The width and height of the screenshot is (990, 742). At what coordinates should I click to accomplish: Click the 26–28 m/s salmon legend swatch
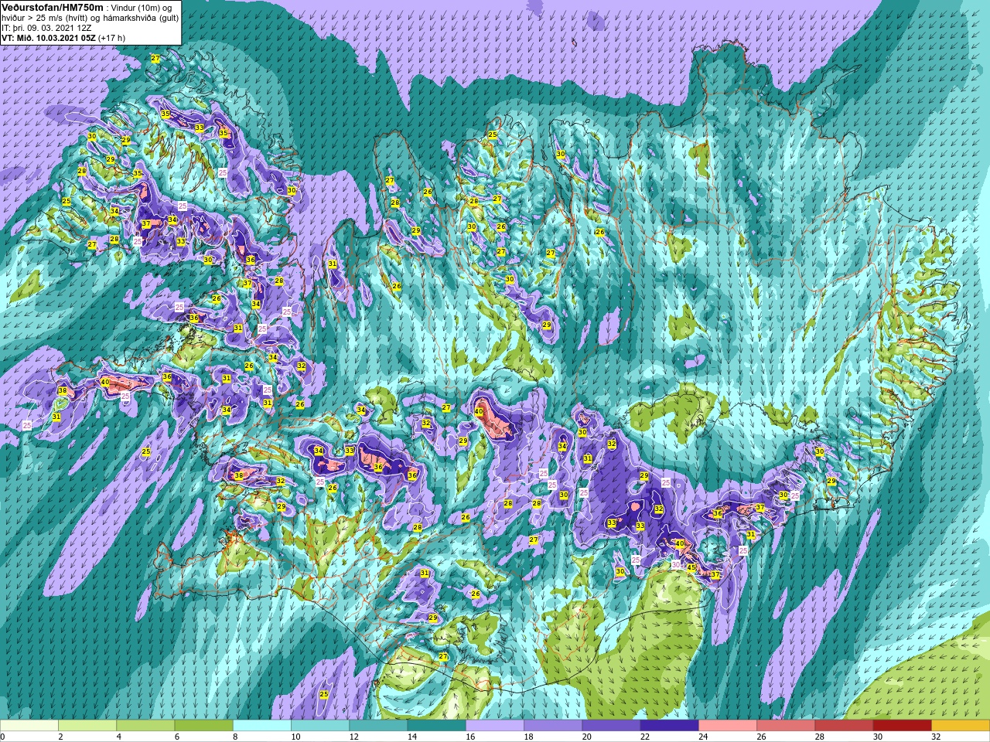pos(786,725)
